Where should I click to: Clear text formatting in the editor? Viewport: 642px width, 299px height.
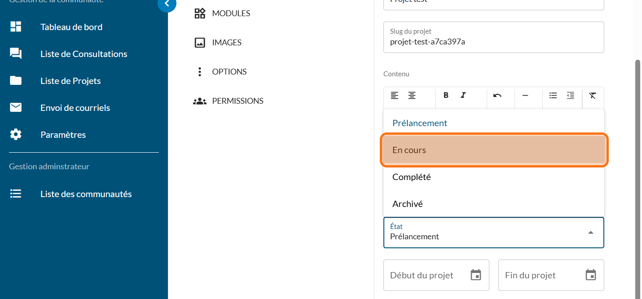[x=593, y=95]
